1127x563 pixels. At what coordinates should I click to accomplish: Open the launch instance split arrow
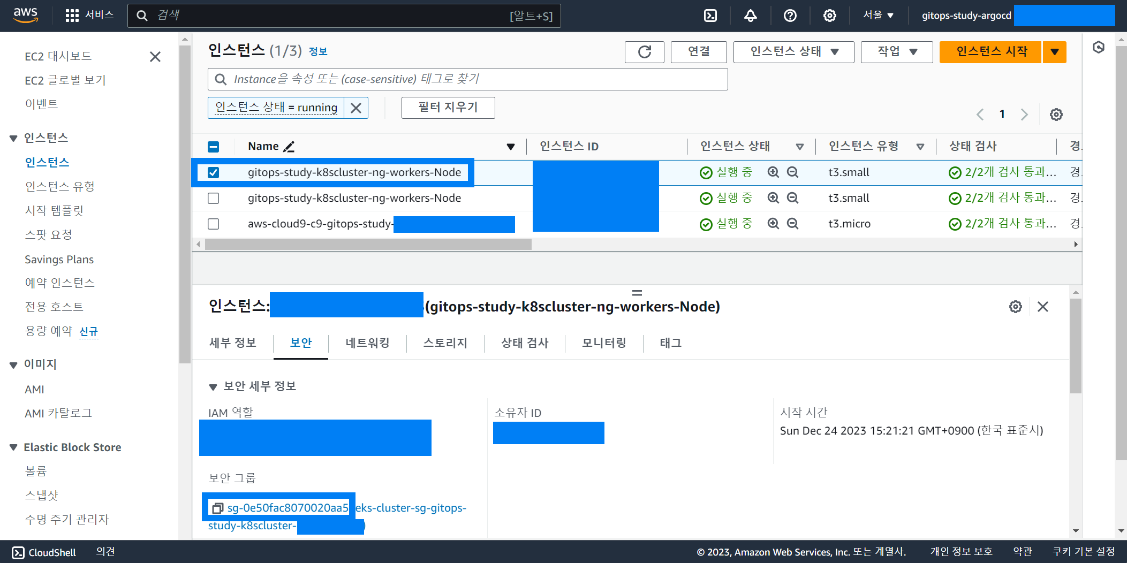(x=1055, y=52)
